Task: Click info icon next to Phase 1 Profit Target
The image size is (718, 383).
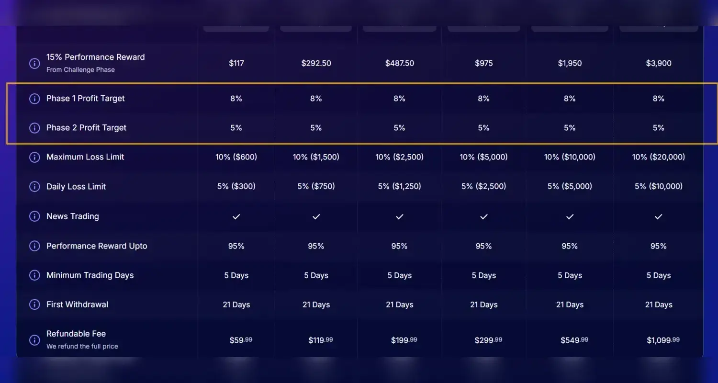Action: tap(34, 99)
